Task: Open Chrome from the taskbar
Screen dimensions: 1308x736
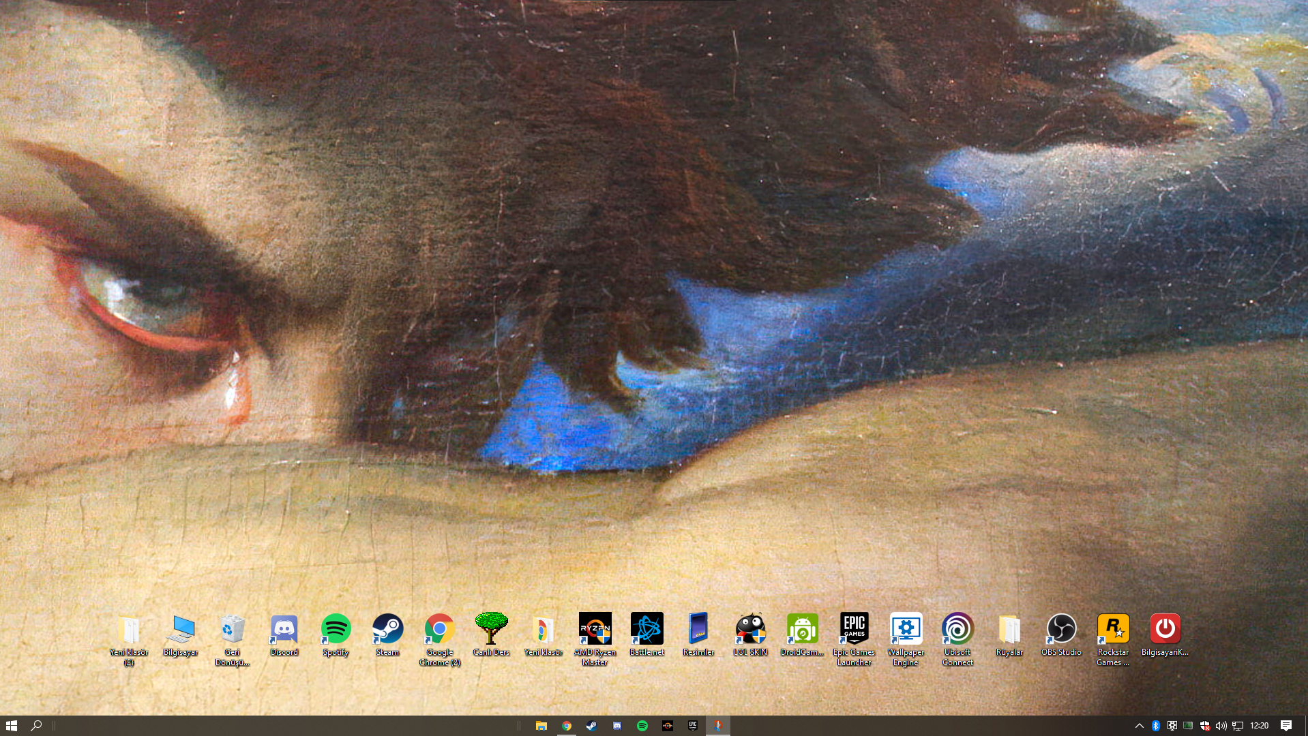Action: click(x=567, y=726)
